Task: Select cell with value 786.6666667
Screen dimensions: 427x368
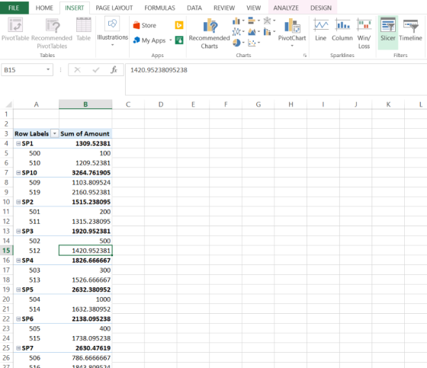Action: [85, 357]
